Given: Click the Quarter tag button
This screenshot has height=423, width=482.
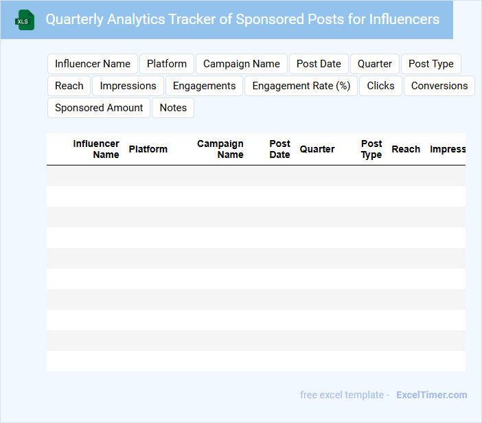Looking at the screenshot, I should pyautogui.click(x=375, y=64).
